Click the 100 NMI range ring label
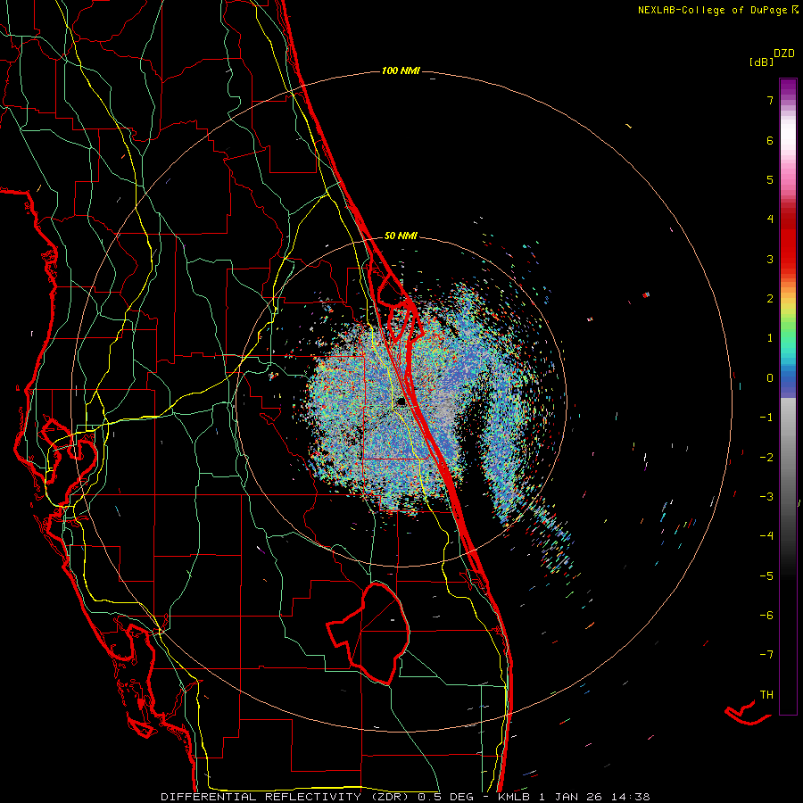This screenshot has width=803, height=803. pos(401,70)
